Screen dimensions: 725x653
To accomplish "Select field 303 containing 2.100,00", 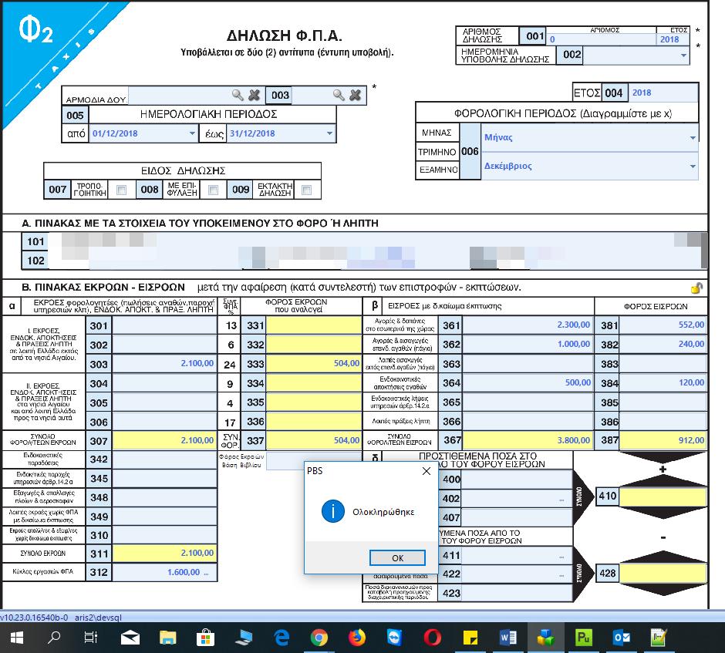I will pos(164,364).
